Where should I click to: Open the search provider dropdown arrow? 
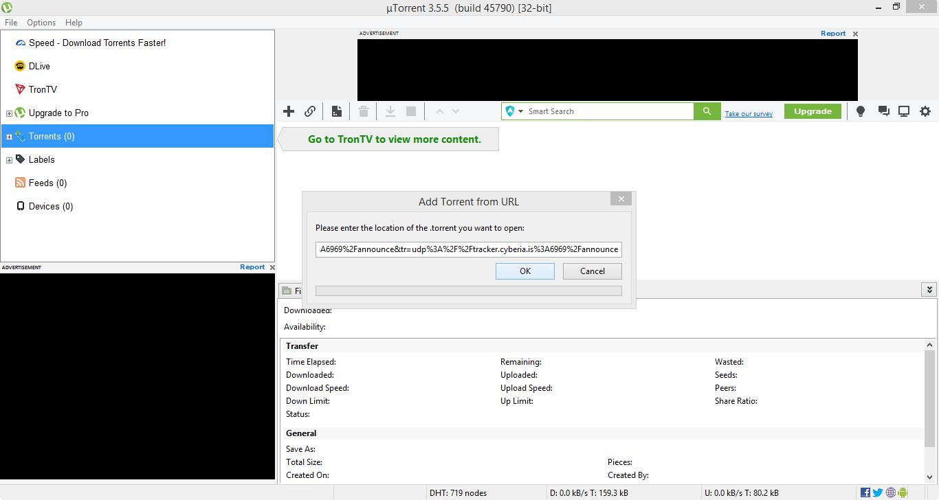point(520,111)
